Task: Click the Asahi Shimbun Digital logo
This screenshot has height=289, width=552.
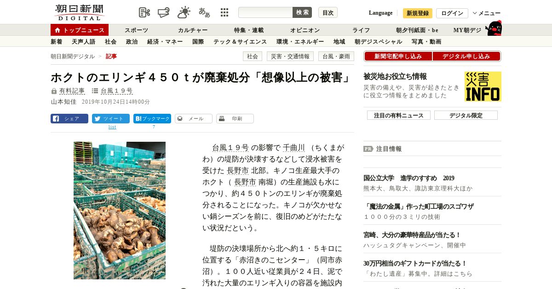Action: coord(79,12)
